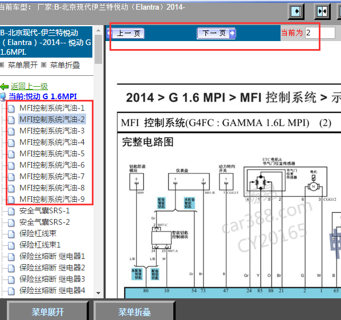Click document icon beside MFI控制系统汽油-7
The image size is (341, 320).
click(x=11, y=177)
